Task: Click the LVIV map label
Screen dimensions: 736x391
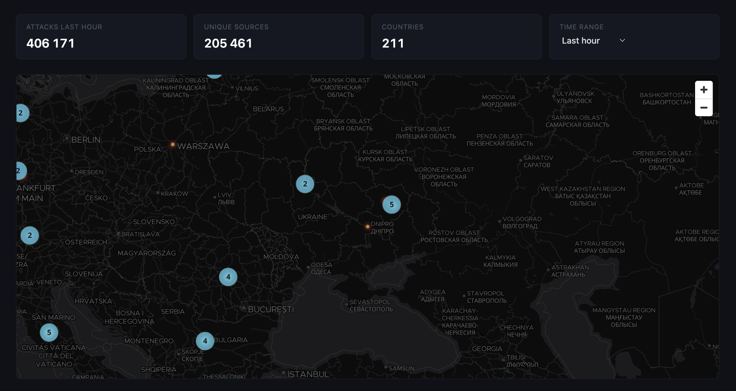Action: pos(224,195)
